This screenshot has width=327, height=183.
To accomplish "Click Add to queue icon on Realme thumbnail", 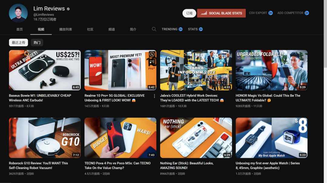I will [152, 61].
